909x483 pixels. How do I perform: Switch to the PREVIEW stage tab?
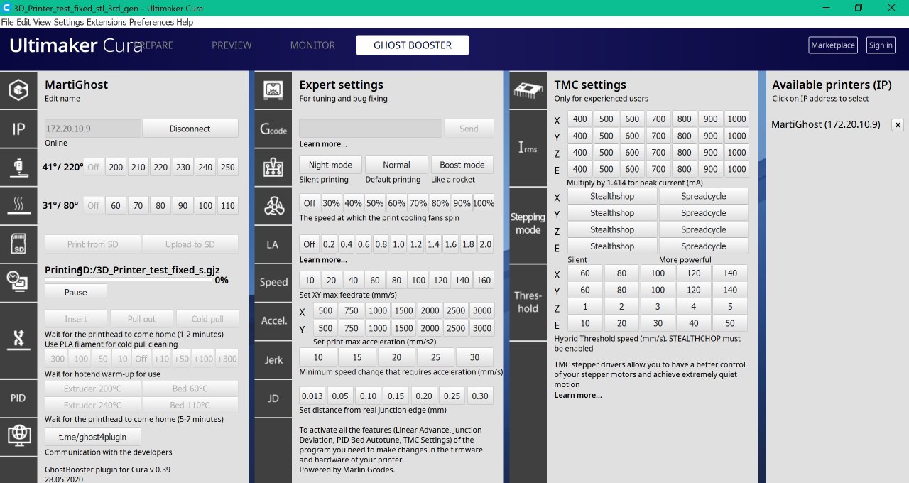232,45
